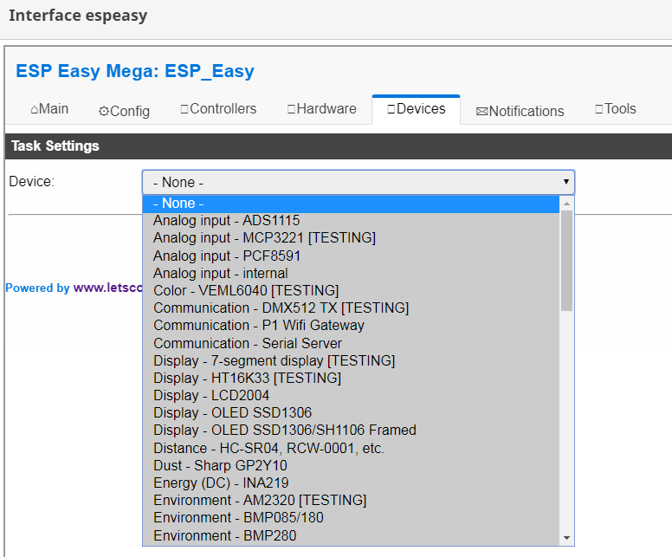Choose Communication - DMX512 TX [TESTING]

point(351,308)
